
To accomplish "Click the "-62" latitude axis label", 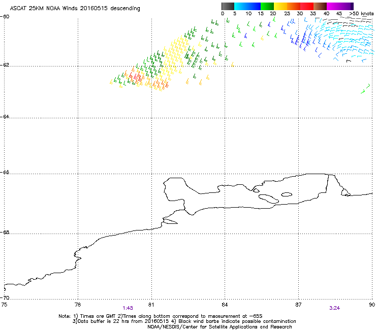I will coord(5,65).
